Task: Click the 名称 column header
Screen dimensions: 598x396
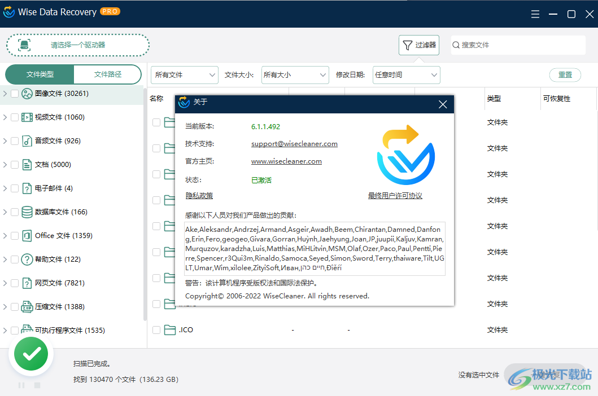Action: point(156,99)
